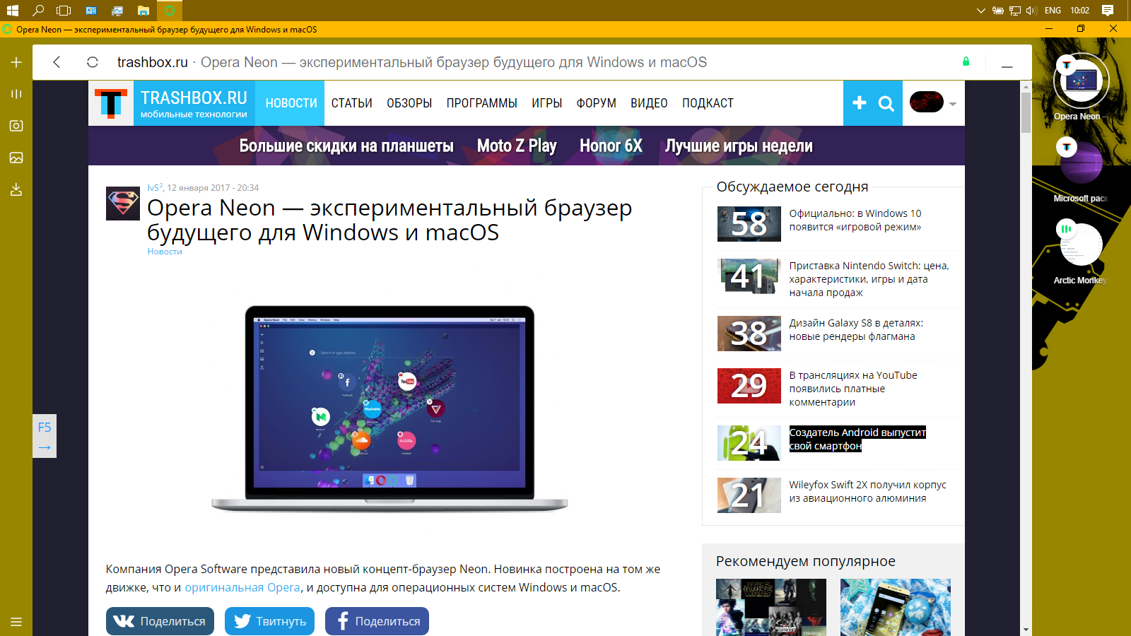The width and height of the screenshot is (1131, 636).
Task: Open Лучшие игры недели link
Action: 739,146
